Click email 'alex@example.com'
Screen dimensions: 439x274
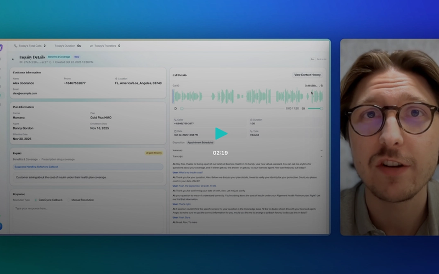(25, 93)
